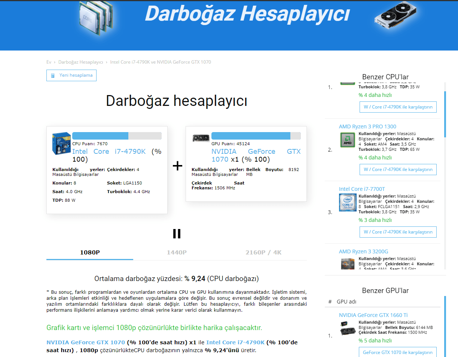This screenshot has height=357, width=458.
Task: Click the Benzer GPU'lar list scrollbar
Action: pyautogui.click(x=445, y=326)
